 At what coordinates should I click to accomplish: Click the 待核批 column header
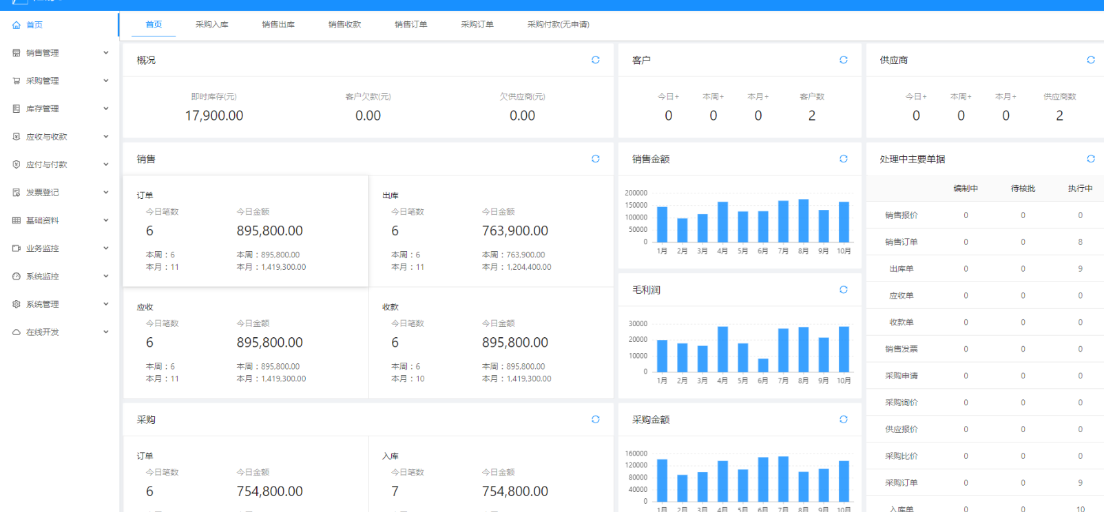point(1023,188)
